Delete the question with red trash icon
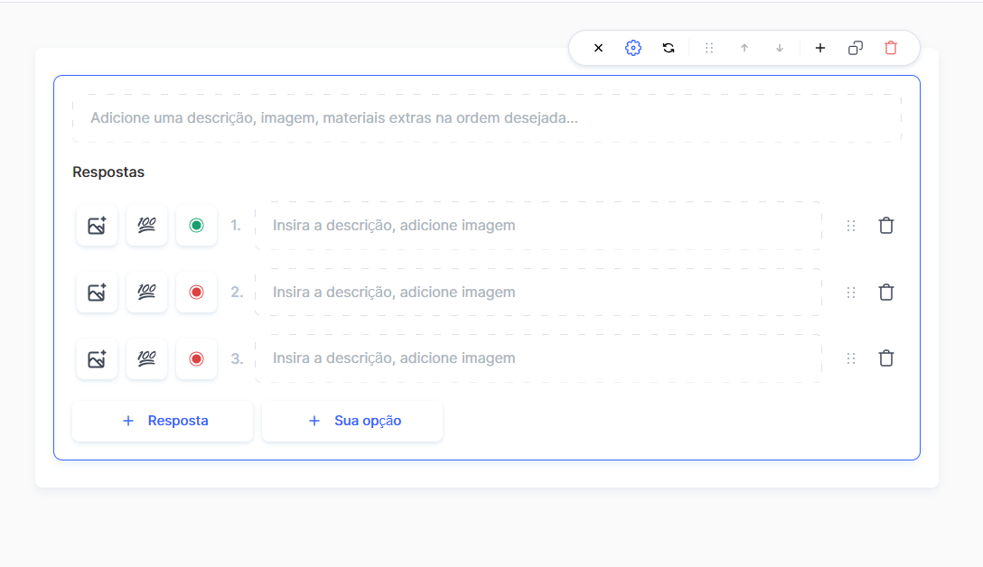Image resolution: width=983 pixels, height=567 pixels. pyautogui.click(x=891, y=48)
